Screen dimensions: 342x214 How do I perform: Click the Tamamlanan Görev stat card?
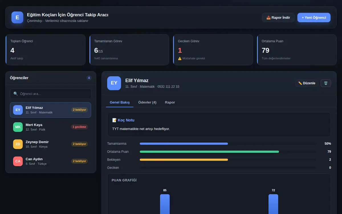pyautogui.click(x=129, y=50)
